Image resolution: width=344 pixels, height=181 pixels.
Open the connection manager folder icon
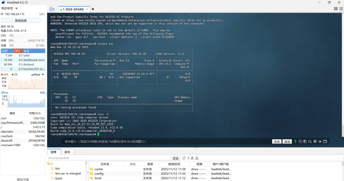pos(52,9)
